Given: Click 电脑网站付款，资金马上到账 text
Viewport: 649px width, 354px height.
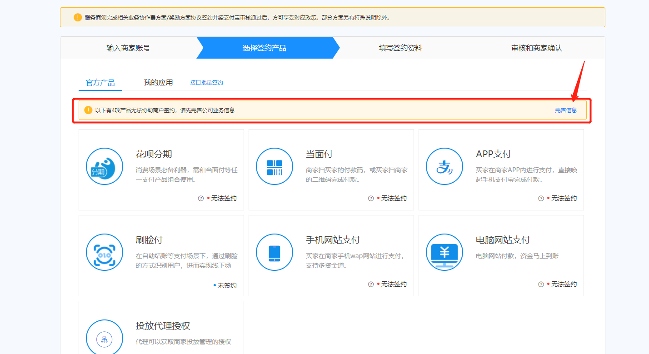Looking at the screenshot, I should (x=517, y=256).
